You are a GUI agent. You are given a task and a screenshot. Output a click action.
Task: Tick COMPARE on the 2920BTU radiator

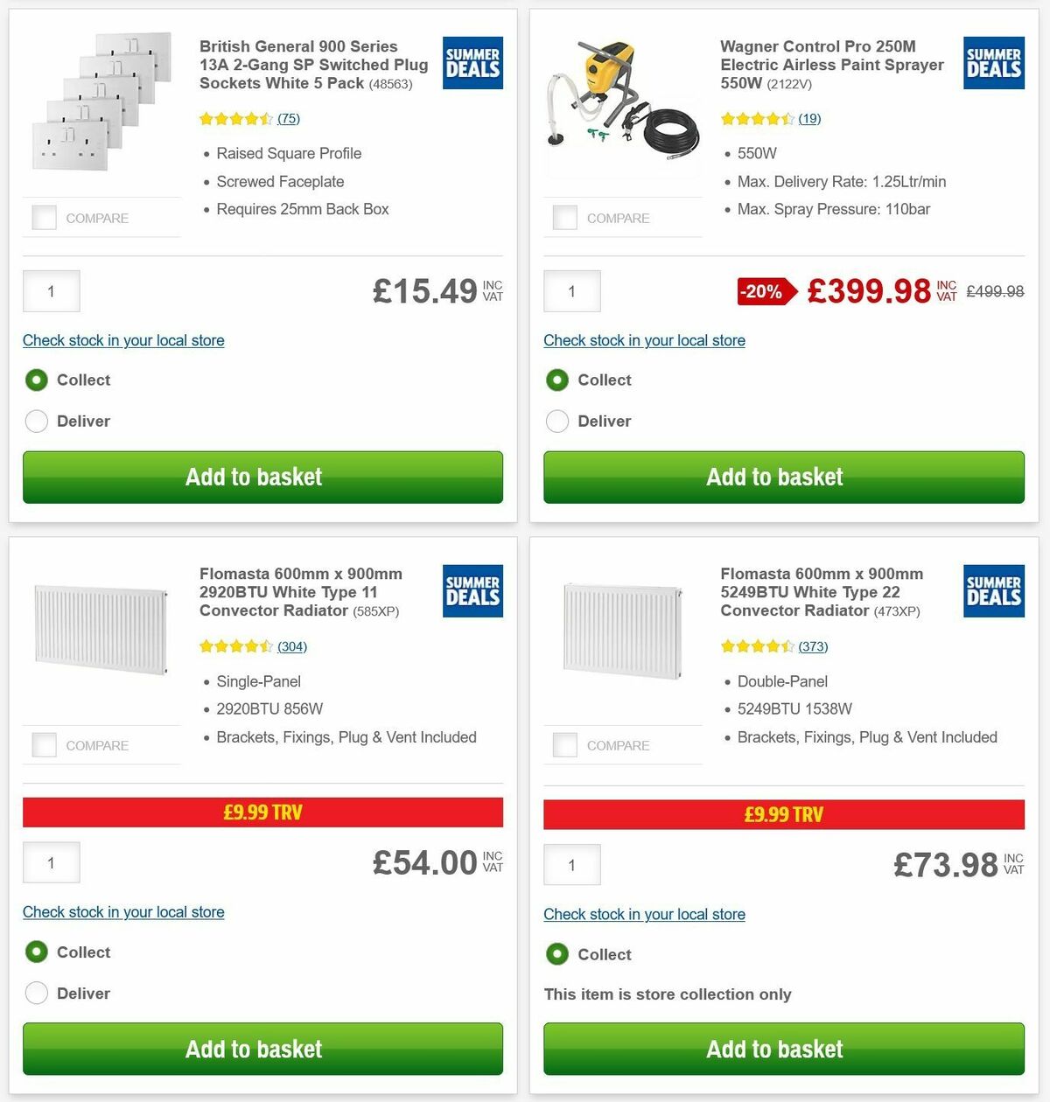pyautogui.click(x=44, y=744)
